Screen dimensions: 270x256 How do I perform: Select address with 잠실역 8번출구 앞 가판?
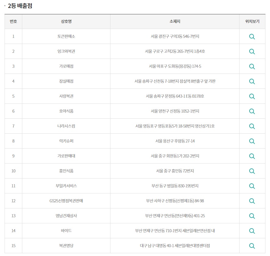tap(175, 81)
